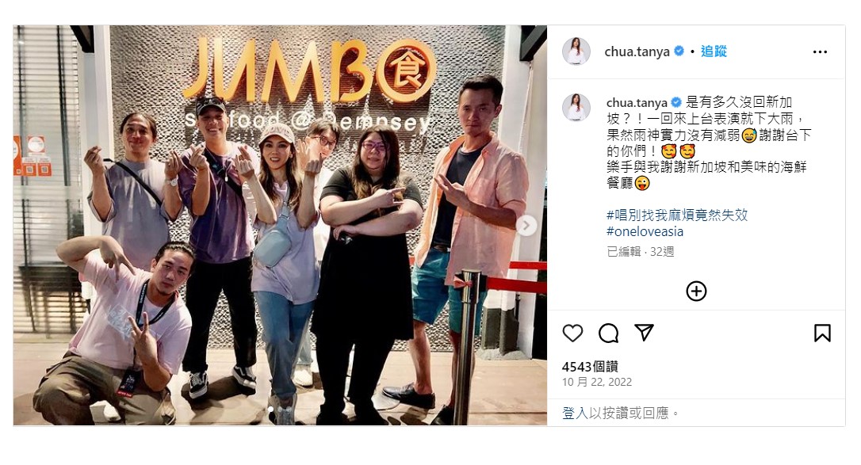Select the second carousel dot indicator
Image resolution: width=861 pixels, height=465 pixels.
pyautogui.click(x=280, y=409)
